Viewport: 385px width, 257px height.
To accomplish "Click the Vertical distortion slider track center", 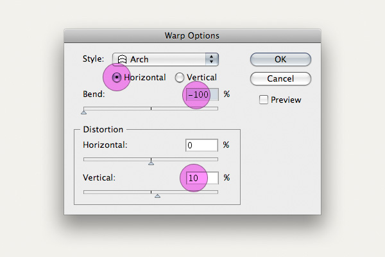I will [x=151, y=192].
